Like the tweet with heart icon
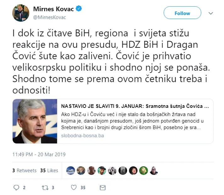Image resolution: width=224 pixels, height=195 pixels. [x=74, y=187]
